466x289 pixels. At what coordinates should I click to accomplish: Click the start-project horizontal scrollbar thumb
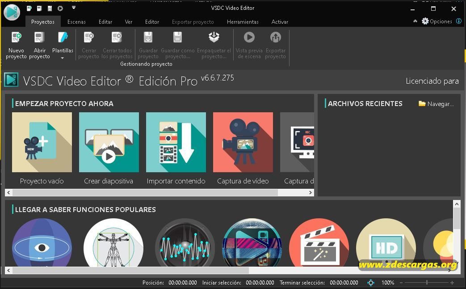[145, 192]
